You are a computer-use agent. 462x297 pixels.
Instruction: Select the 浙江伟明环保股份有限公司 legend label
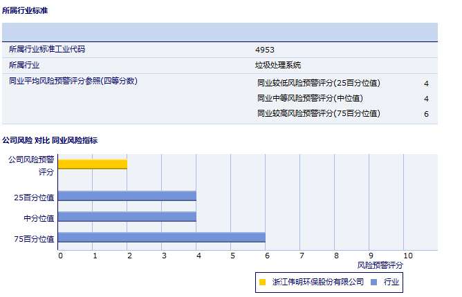318,282
